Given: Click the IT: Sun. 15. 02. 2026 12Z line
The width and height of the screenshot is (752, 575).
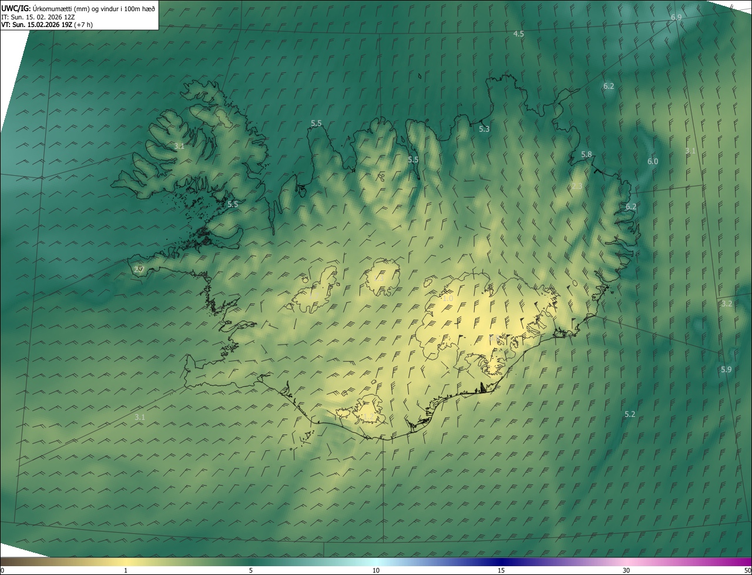Looking at the screenshot, I should (x=38, y=16).
